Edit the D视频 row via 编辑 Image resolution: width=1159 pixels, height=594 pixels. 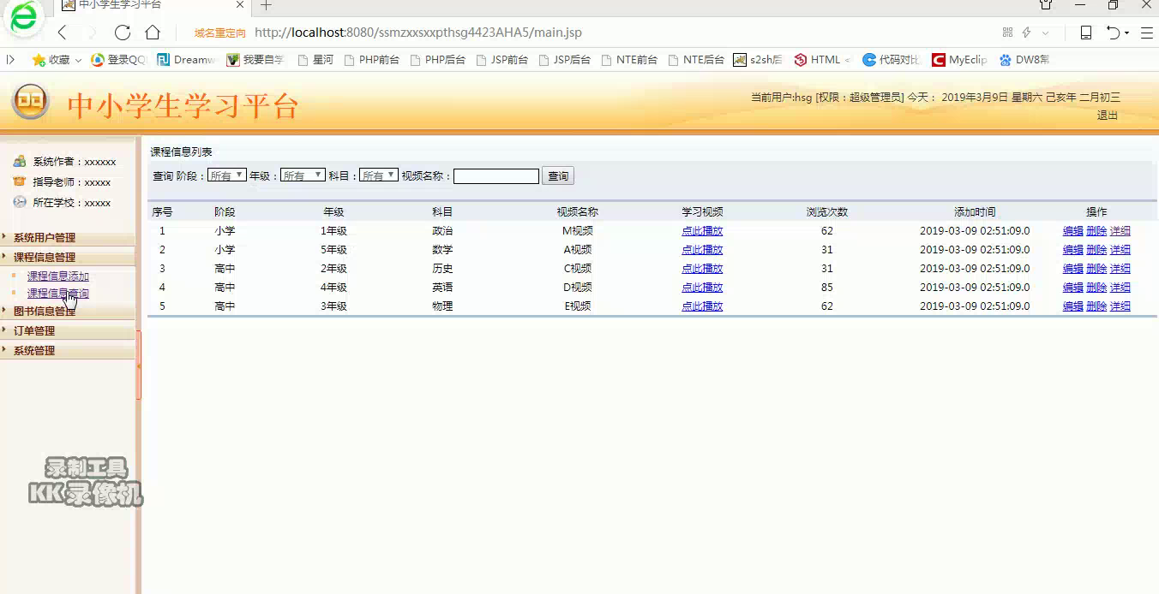point(1072,288)
